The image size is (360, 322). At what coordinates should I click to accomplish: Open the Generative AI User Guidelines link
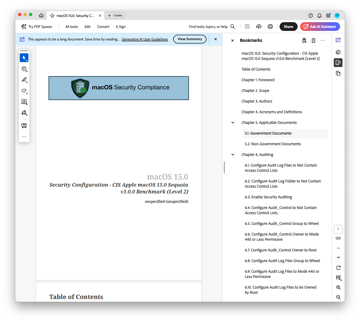point(145,39)
